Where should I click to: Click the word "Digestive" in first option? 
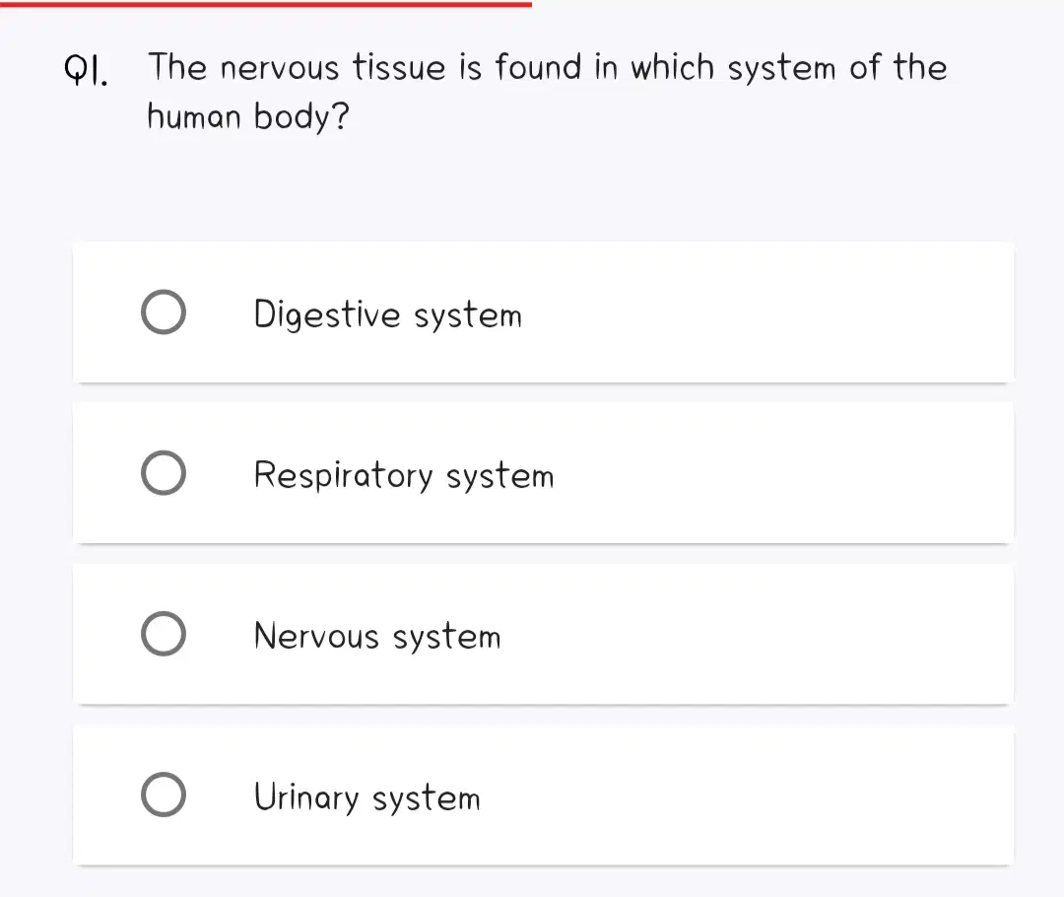(327, 315)
